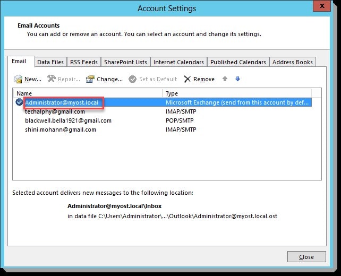Sort accounts by Name column header

pyautogui.click(x=88, y=93)
